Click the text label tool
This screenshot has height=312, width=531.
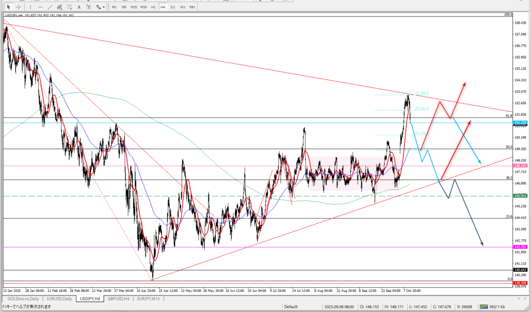click(x=89, y=7)
